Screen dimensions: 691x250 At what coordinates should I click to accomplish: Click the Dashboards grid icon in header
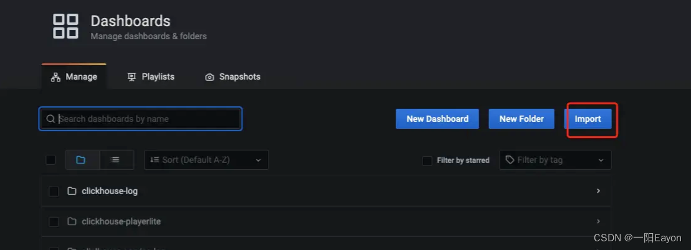[65, 26]
